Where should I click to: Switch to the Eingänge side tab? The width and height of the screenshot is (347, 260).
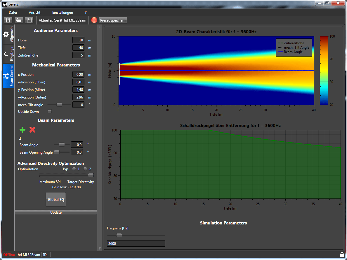click(8, 53)
